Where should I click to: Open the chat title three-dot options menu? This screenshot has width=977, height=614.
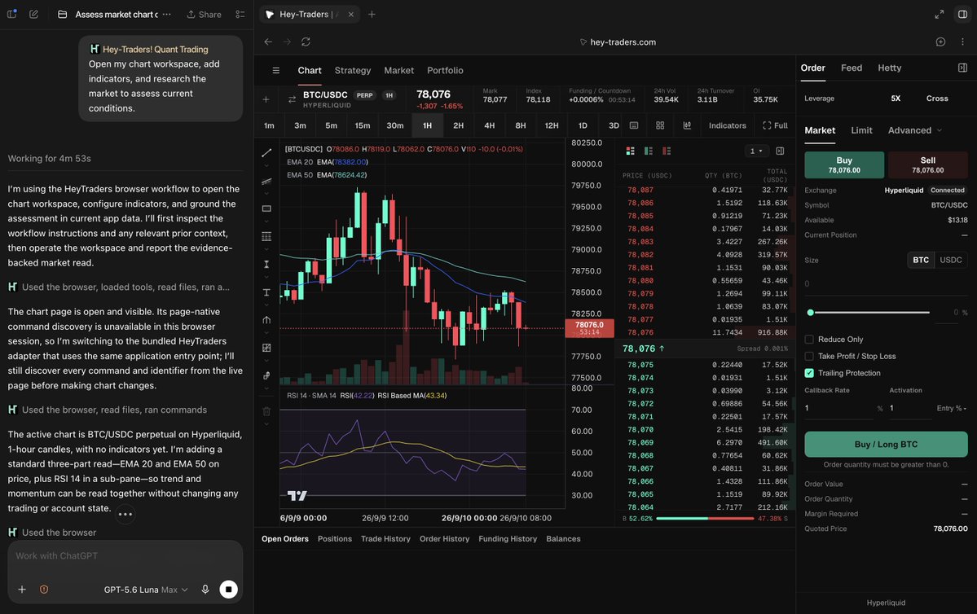[x=166, y=15]
